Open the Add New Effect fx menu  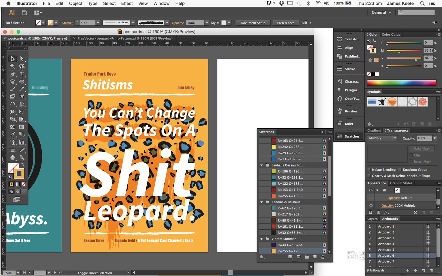386,213
